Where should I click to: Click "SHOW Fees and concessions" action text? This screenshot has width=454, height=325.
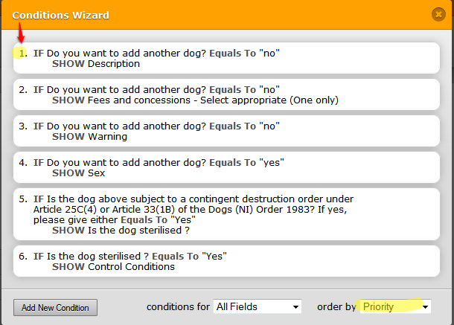pos(195,100)
